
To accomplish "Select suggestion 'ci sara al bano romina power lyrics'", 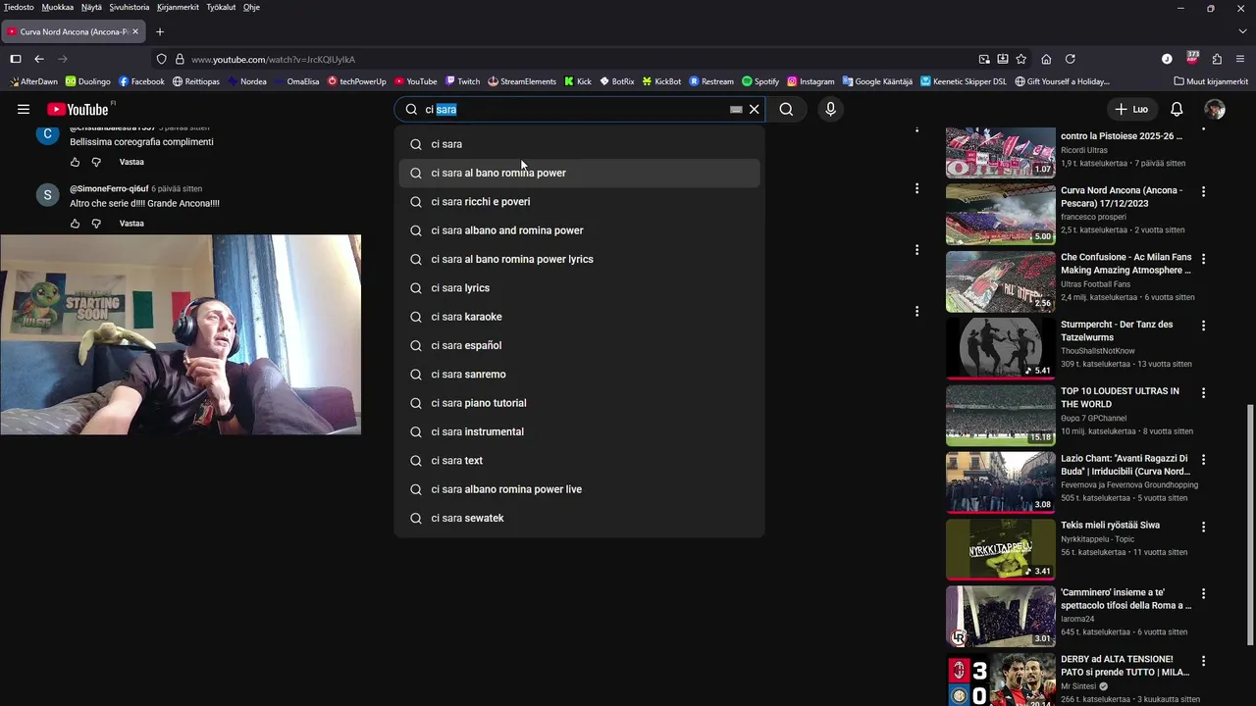I will pos(579,259).
